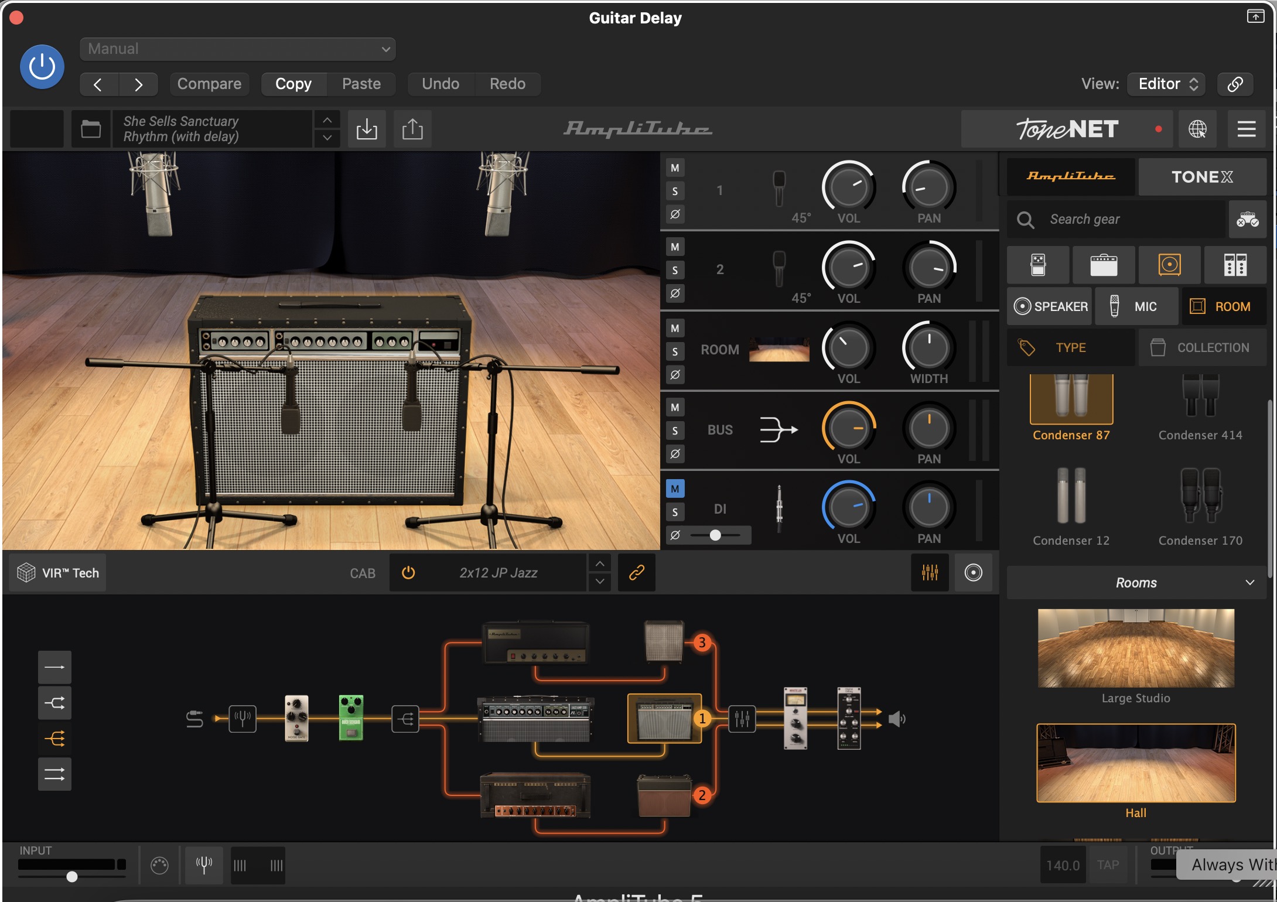1277x902 pixels.
Task: Click the gear filter icon beside search
Action: [x=1248, y=219]
